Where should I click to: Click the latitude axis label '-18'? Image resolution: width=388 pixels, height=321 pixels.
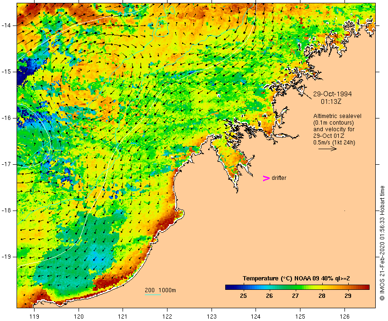(6, 211)
